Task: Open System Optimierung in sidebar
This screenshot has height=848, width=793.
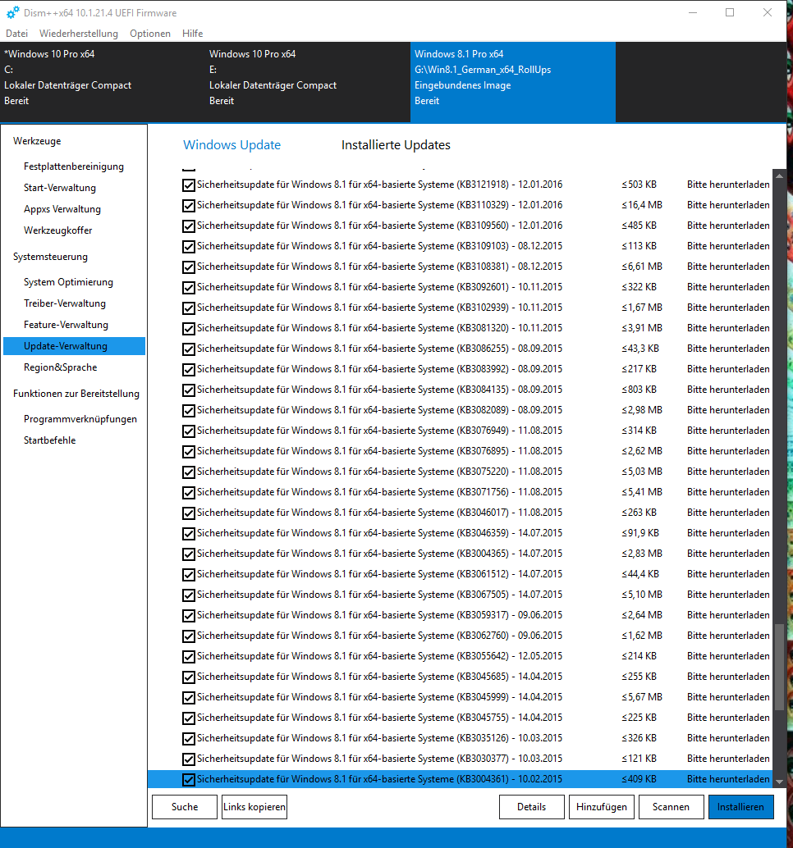Action: point(68,282)
